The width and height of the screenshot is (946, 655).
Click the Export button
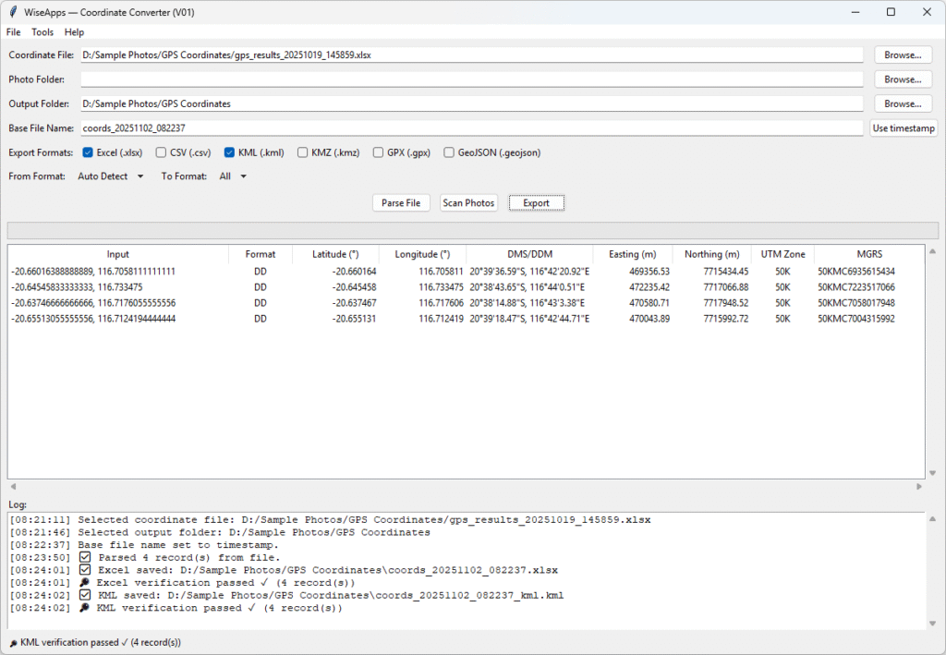[536, 202]
